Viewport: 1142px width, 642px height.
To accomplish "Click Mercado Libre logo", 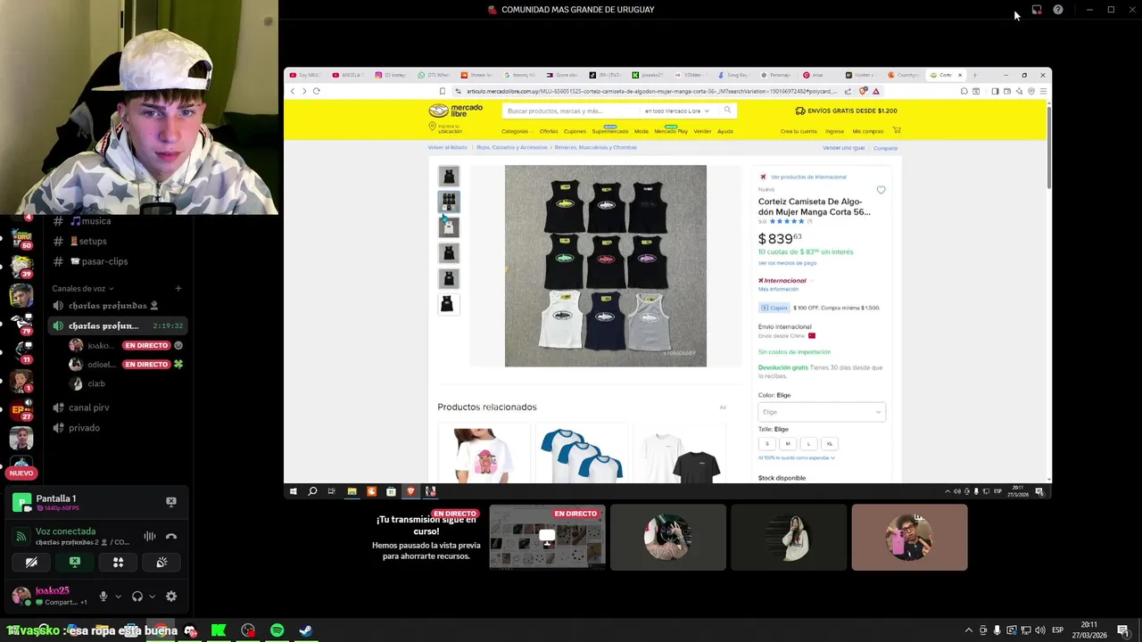I will (x=455, y=111).
